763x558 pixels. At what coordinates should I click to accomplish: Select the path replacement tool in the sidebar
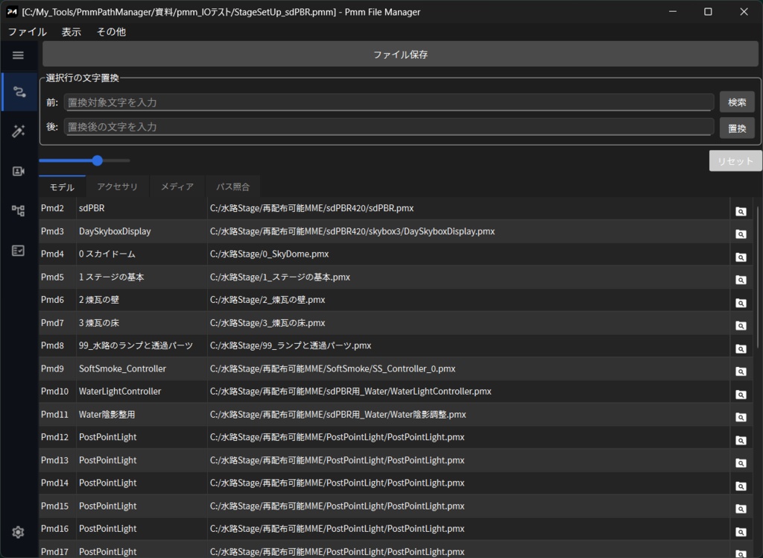[18, 91]
